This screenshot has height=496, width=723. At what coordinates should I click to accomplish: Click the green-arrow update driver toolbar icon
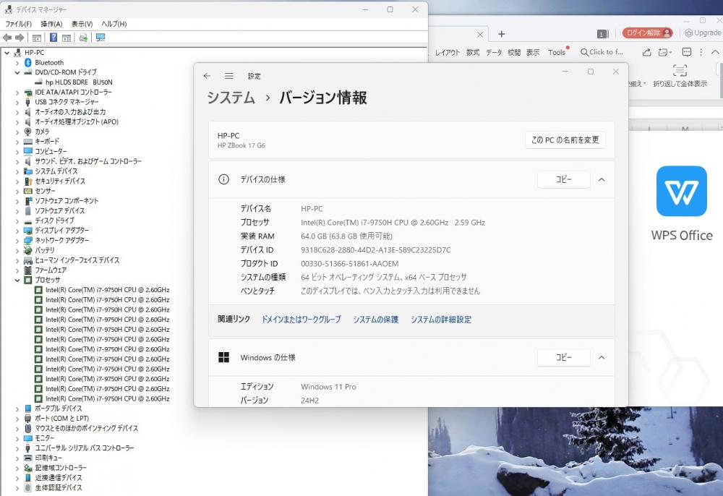83,38
